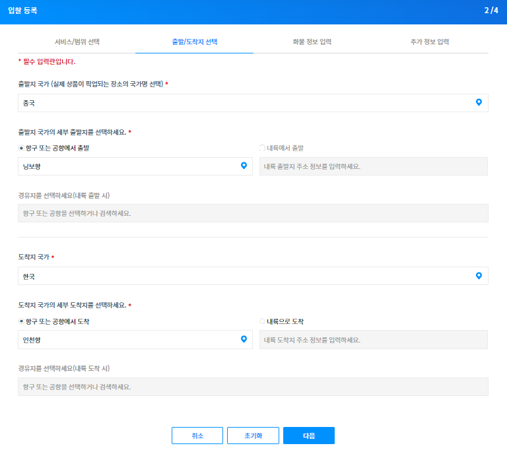507x456 pixels.
Task: Switch to the 추가 정보 입력 tab
Action: point(430,42)
